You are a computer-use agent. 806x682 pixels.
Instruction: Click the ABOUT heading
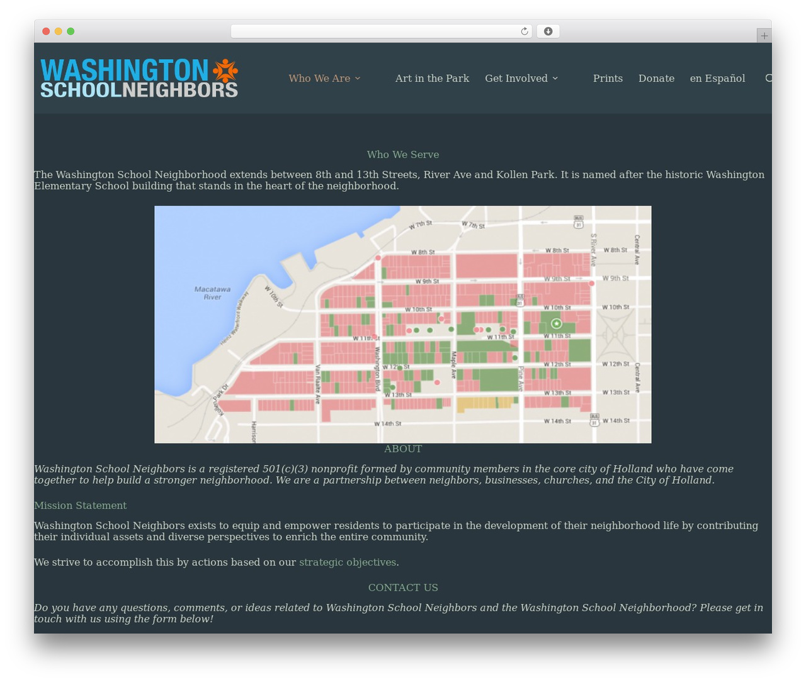click(403, 449)
